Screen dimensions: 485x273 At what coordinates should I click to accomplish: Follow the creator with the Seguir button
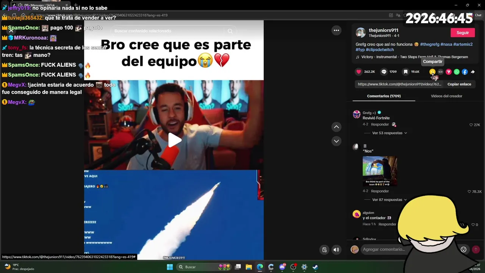click(x=463, y=33)
